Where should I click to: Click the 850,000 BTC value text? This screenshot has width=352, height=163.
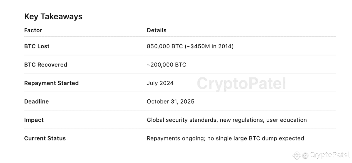(x=165, y=46)
